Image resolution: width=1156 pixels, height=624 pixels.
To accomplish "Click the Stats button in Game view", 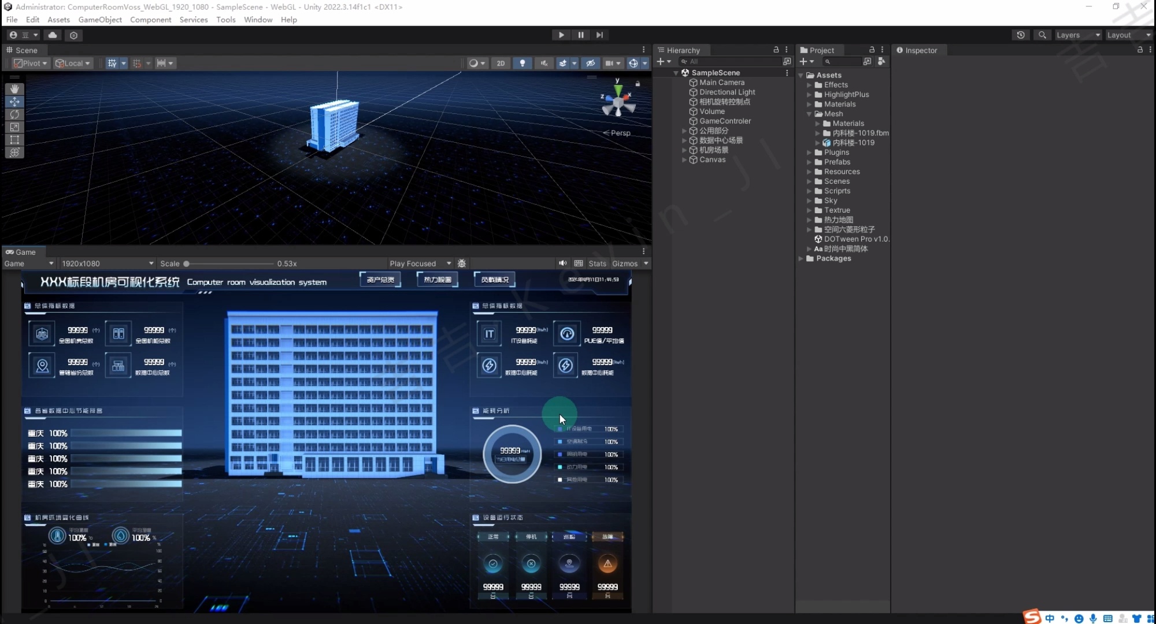I will (597, 263).
